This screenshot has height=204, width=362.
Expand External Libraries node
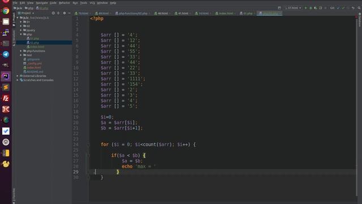point(18,76)
